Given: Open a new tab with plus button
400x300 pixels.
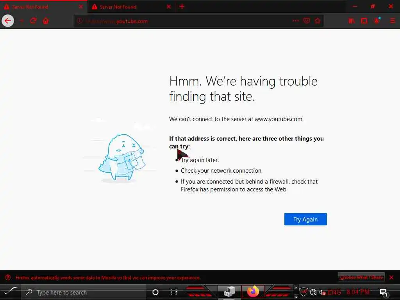Looking at the screenshot, I should [182, 6].
